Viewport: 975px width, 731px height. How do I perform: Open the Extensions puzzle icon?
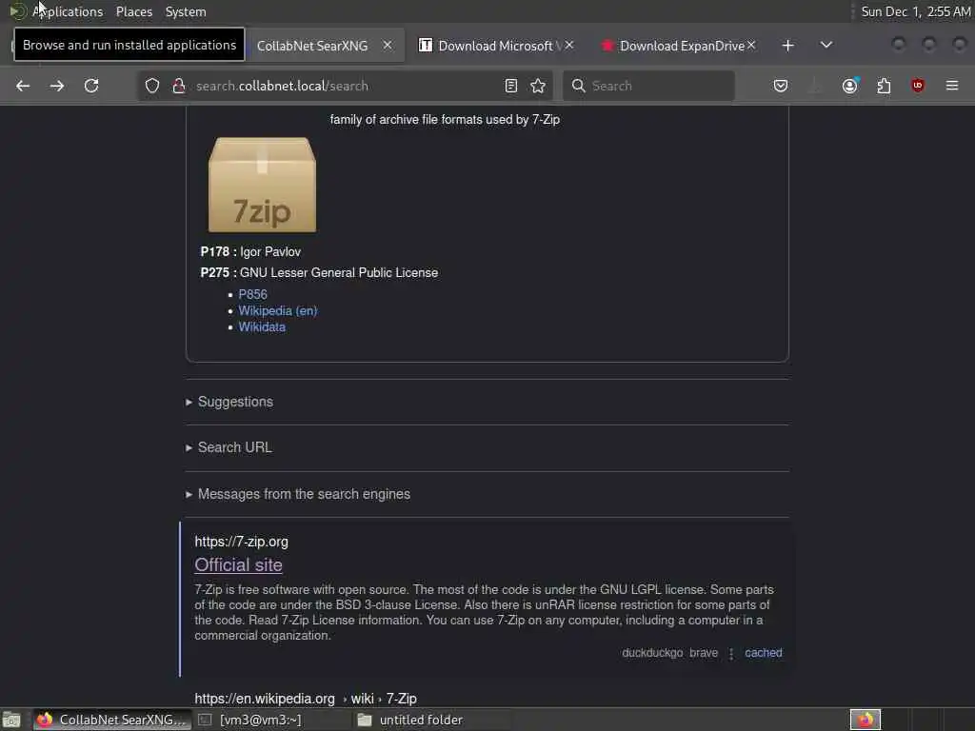884,86
